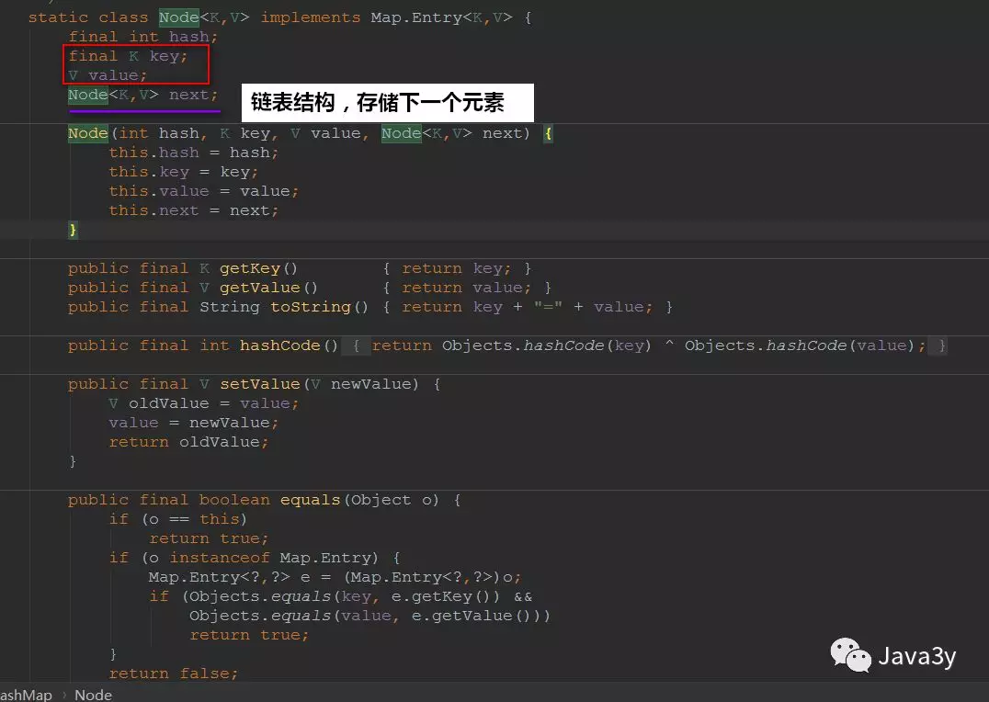Viewport: 989px width, 702px height.
Task: Select the 'Node<K,V> next;' field declaration
Action: (143, 96)
